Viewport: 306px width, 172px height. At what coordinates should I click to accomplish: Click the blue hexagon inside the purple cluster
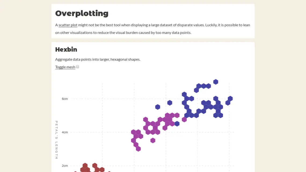(177, 123)
